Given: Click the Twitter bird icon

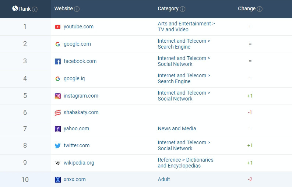Looking at the screenshot, I should (57, 146).
